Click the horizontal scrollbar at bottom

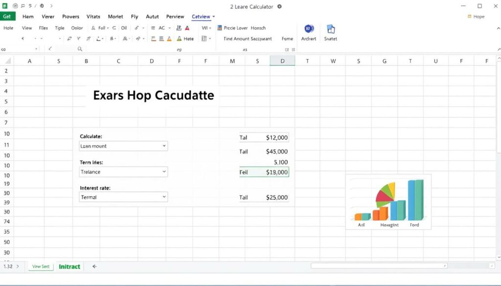point(379,265)
